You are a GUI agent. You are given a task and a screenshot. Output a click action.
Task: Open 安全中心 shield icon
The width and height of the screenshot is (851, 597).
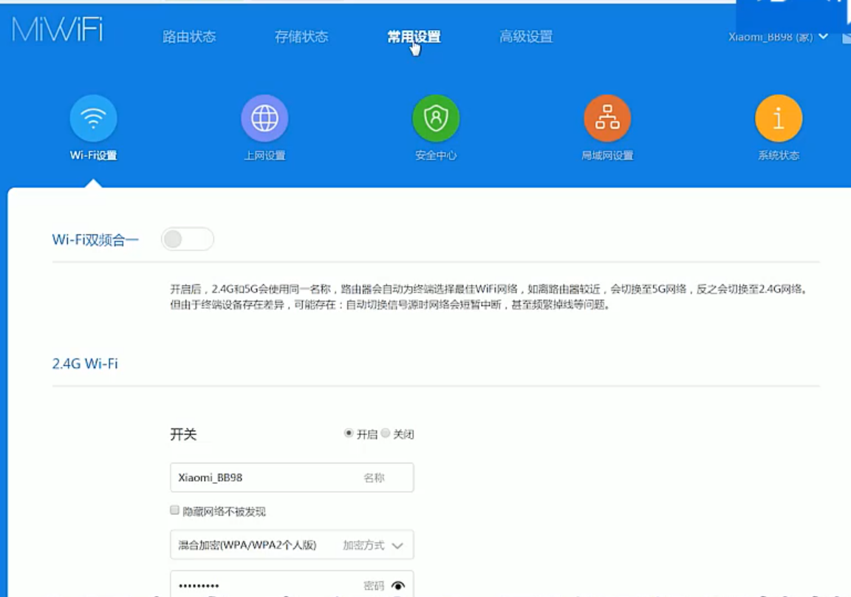click(x=436, y=118)
